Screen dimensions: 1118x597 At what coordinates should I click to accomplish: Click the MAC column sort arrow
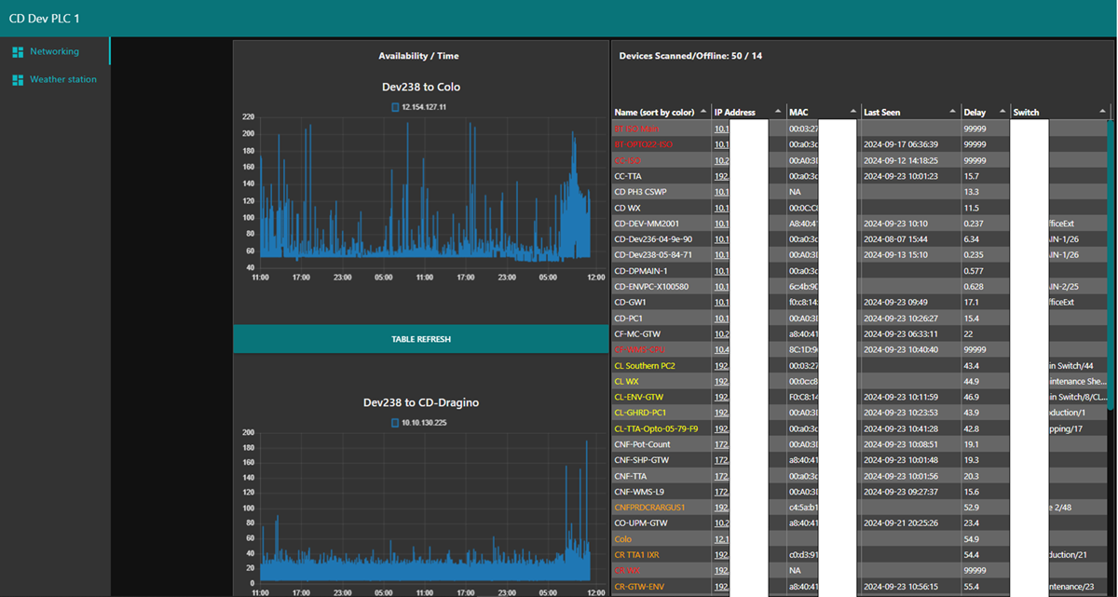point(852,112)
